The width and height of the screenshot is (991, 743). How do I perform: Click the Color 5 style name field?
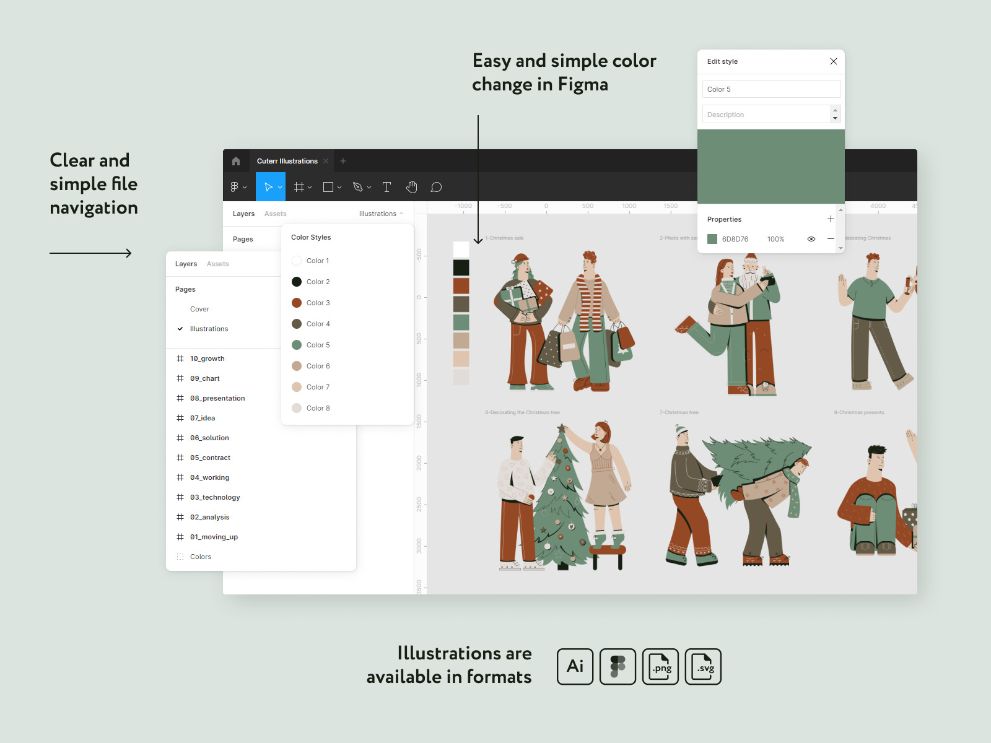(771, 89)
